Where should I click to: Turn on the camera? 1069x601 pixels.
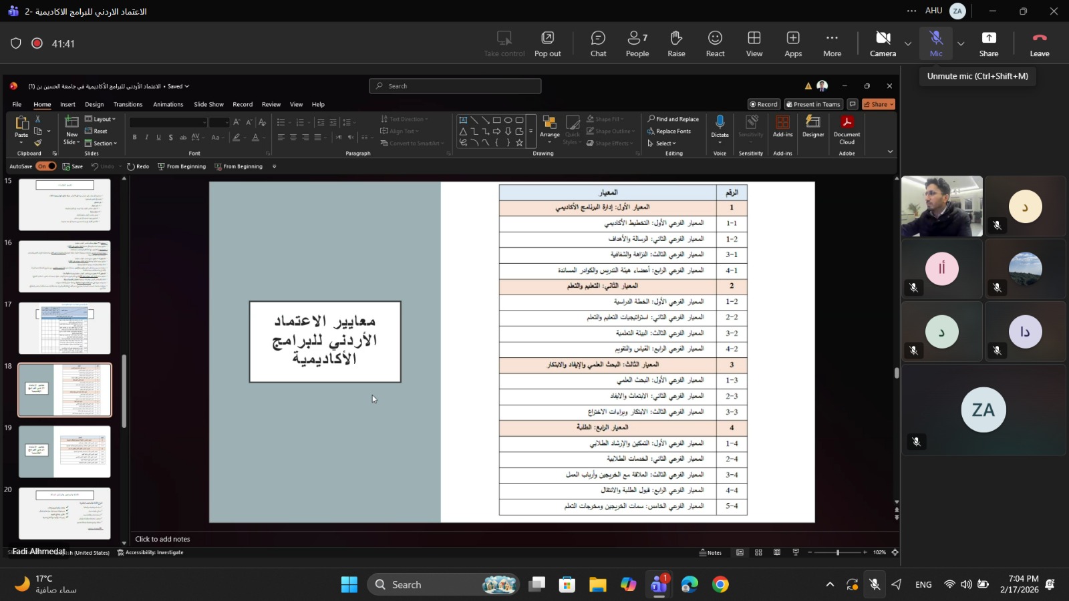coord(883,44)
